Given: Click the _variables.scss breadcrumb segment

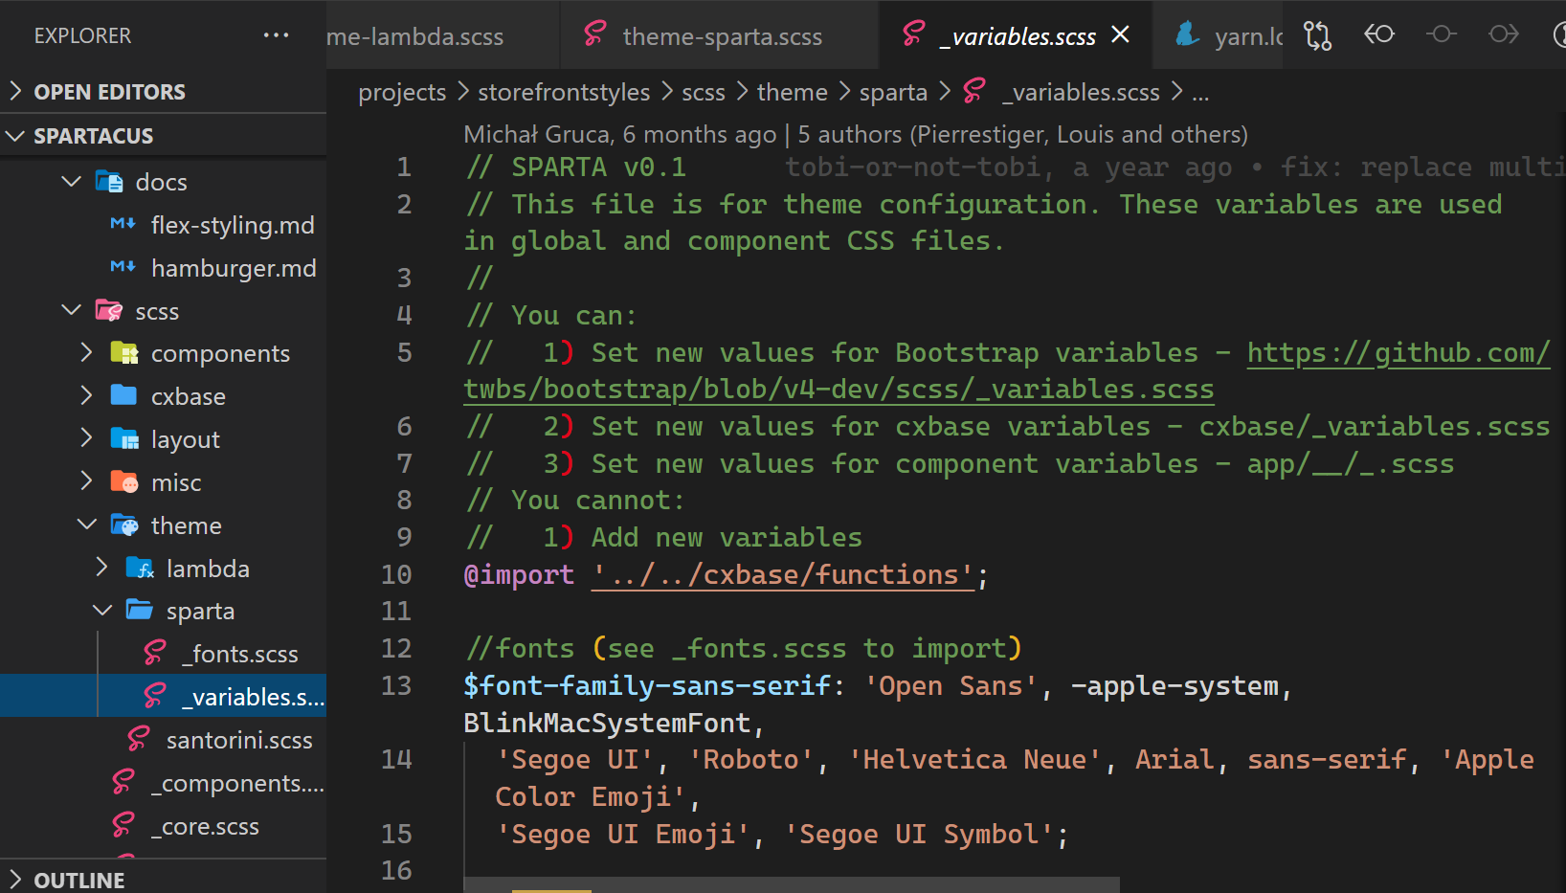Looking at the screenshot, I should [x=1081, y=92].
